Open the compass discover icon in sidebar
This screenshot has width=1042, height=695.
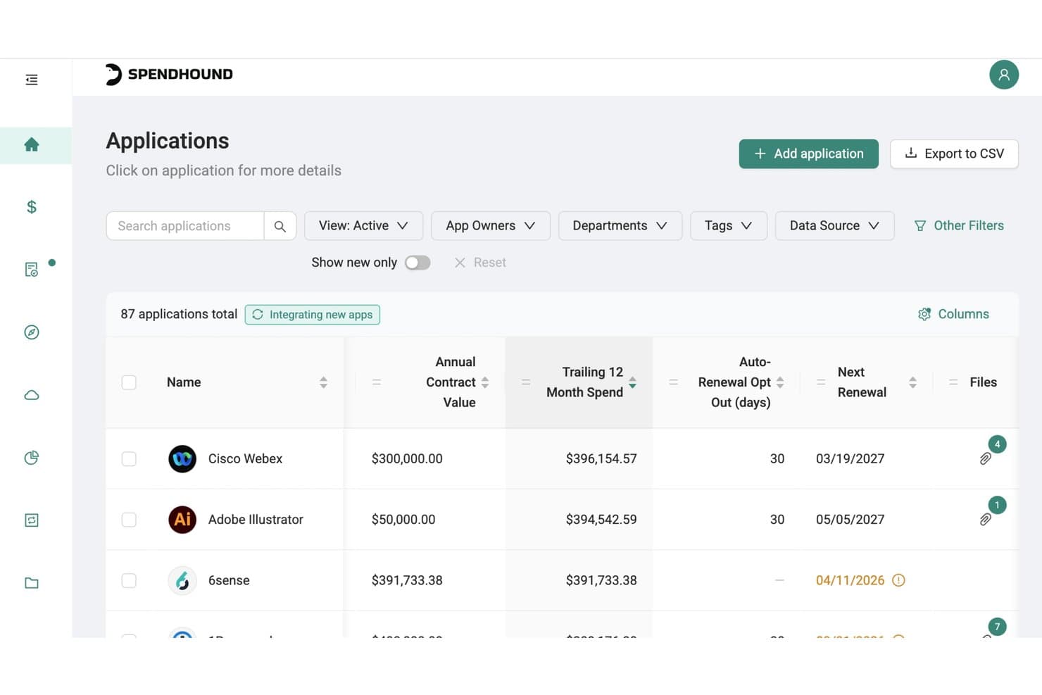tap(32, 332)
